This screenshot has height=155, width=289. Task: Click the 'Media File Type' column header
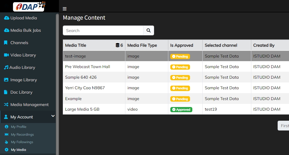pyautogui.click(x=147, y=45)
